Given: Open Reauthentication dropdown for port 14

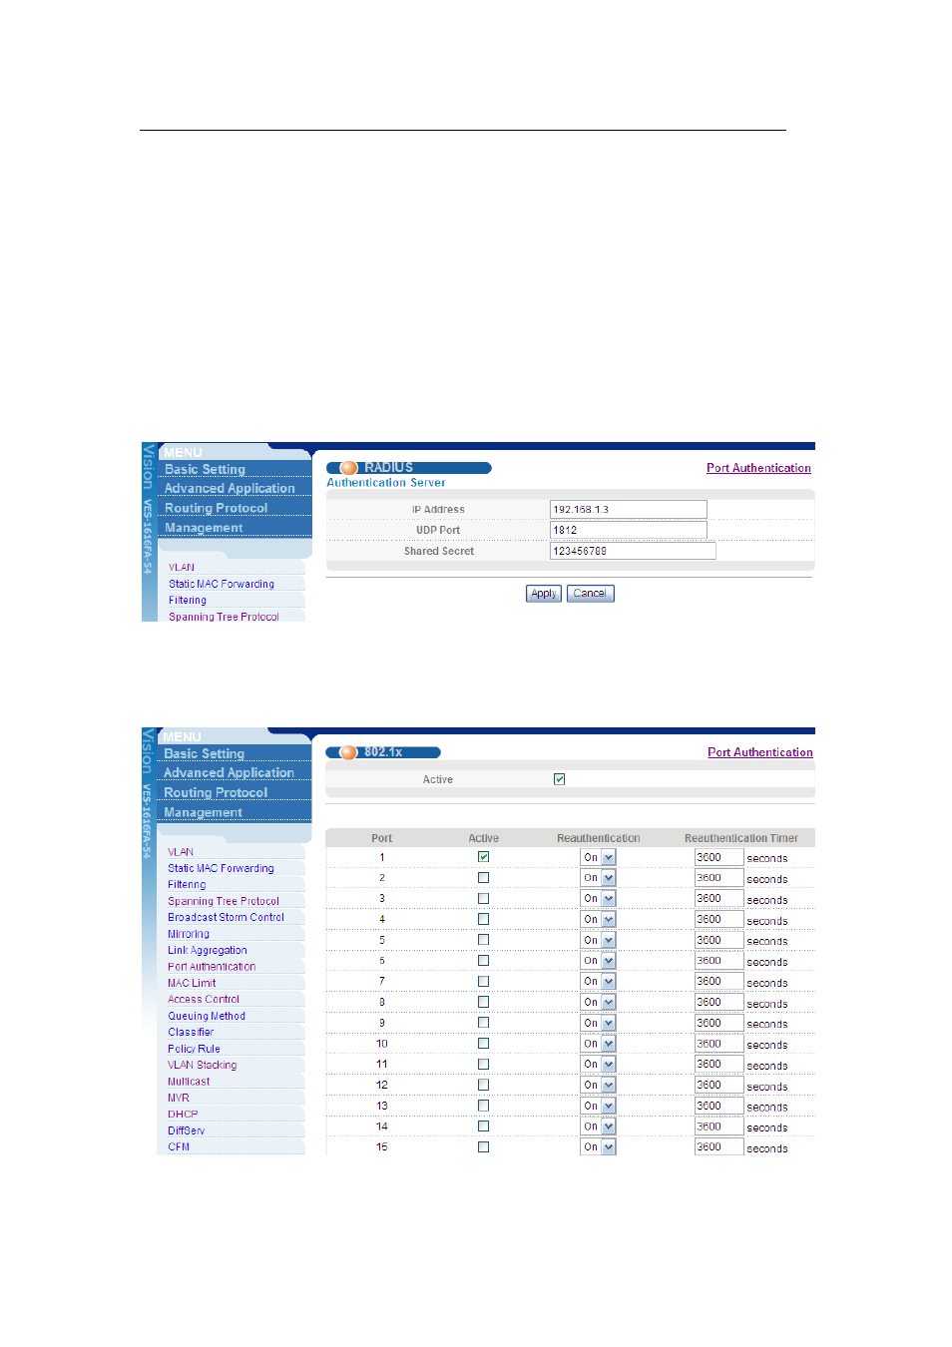Looking at the screenshot, I should (x=599, y=1126).
